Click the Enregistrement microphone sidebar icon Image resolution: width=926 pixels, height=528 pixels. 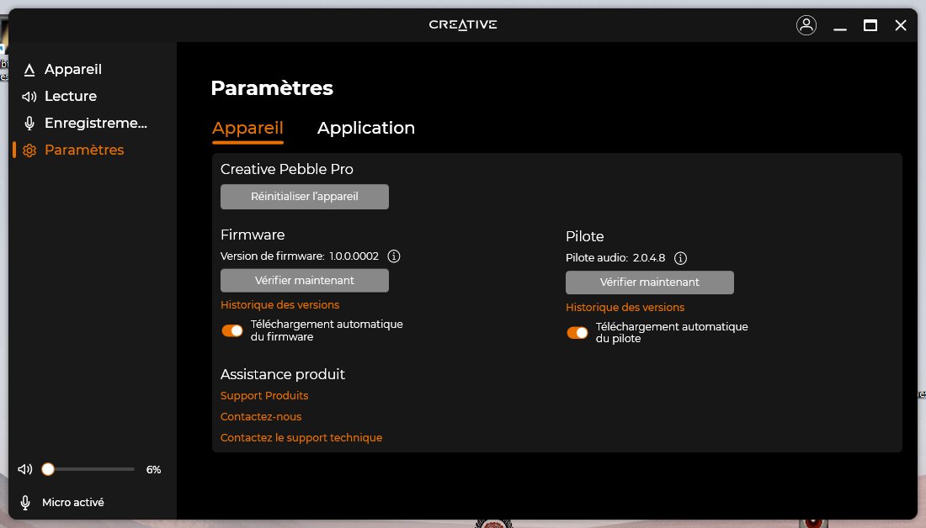coord(29,124)
